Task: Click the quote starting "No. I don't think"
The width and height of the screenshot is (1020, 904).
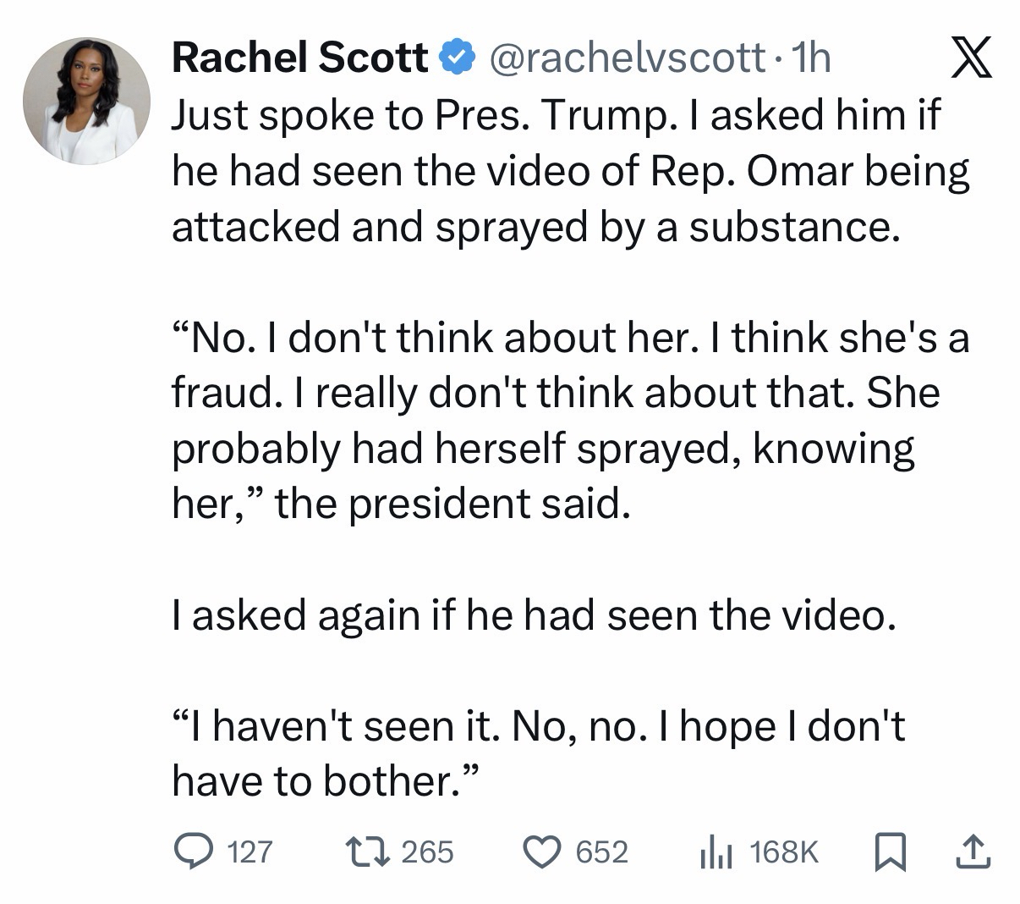Action: [x=570, y=421]
